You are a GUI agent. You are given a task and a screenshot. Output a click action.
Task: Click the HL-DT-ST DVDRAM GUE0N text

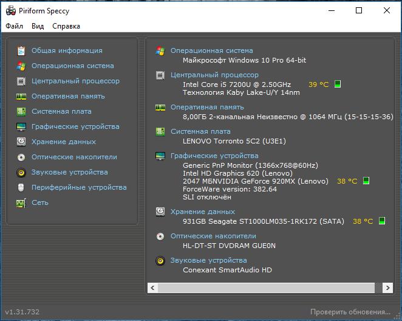229,246
